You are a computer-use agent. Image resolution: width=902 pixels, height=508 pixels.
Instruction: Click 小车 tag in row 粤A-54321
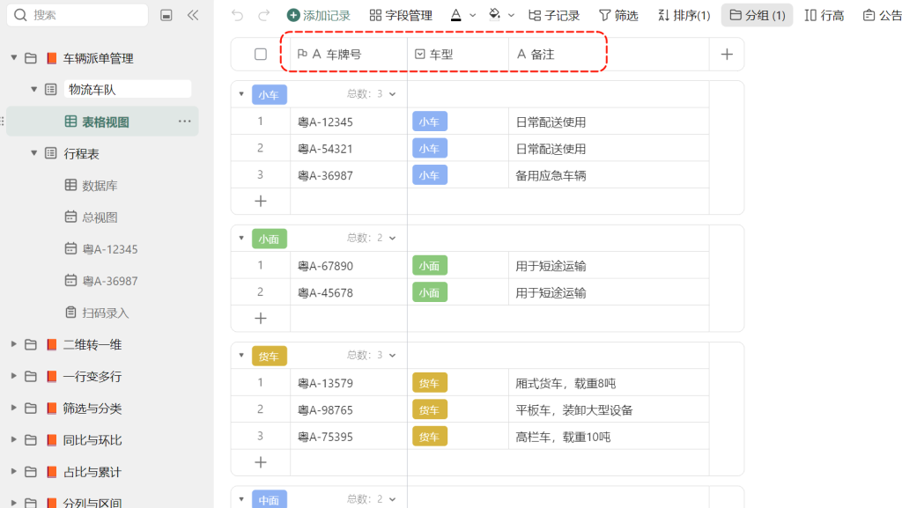click(x=429, y=148)
